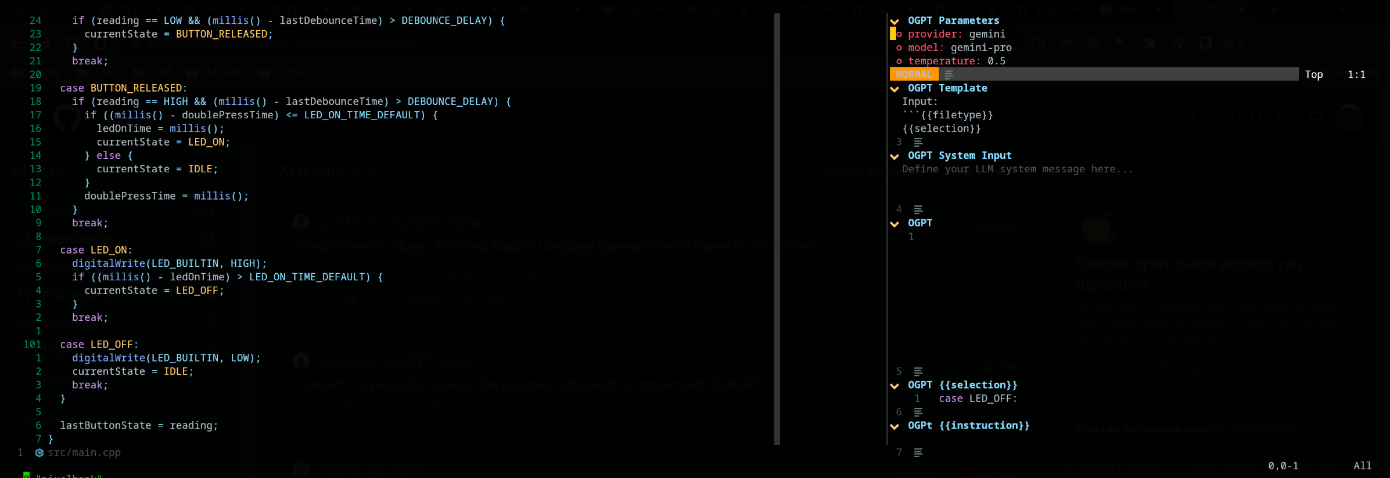Click the lines icon in window 3 statusline
Image resolution: width=1390 pixels, height=478 pixels.
[x=918, y=142]
